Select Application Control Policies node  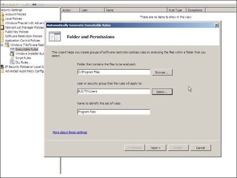(x=22, y=40)
